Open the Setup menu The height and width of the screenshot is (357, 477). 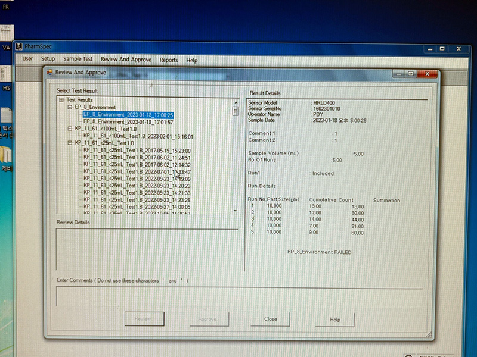(x=48, y=59)
